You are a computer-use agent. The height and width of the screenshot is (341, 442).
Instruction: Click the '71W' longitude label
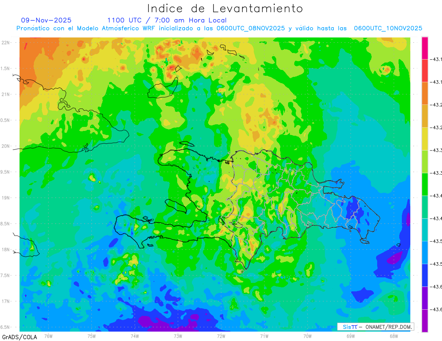(264, 335)
